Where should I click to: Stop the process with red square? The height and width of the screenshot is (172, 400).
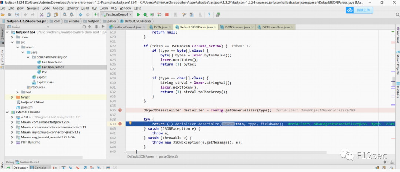(167, 14)
